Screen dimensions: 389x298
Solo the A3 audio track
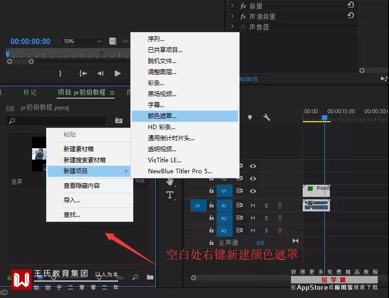pos(266,230)
